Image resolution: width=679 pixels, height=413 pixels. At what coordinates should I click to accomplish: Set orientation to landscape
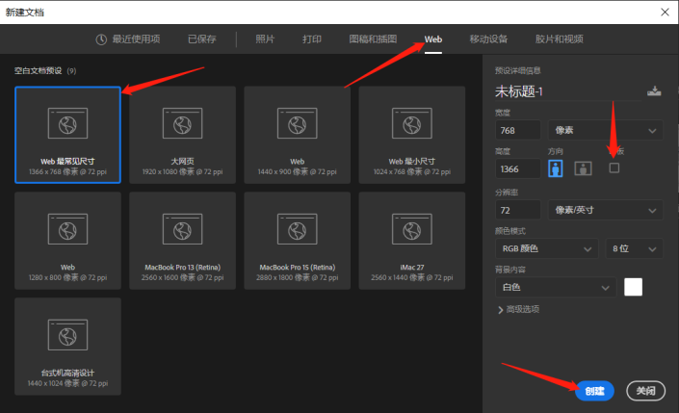click(583, 168)
